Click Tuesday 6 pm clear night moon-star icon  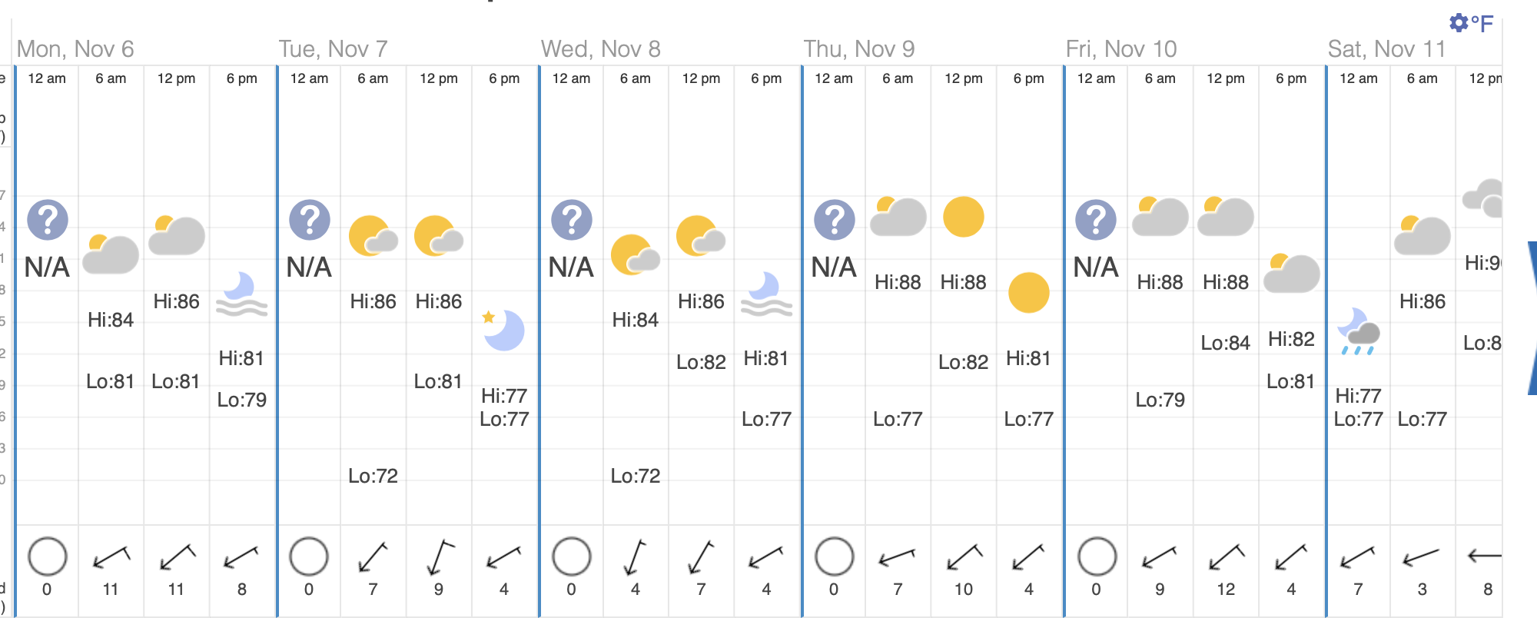point(503,330)
